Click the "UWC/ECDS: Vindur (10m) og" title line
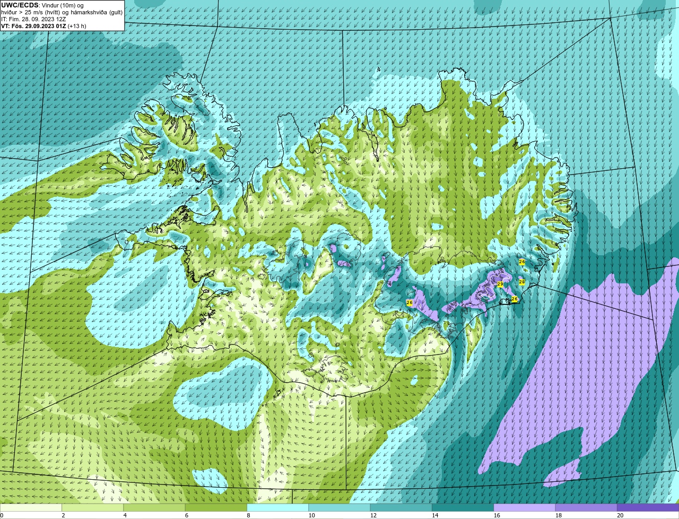Viewport: 679px width, 519px height. pos(42,5)
